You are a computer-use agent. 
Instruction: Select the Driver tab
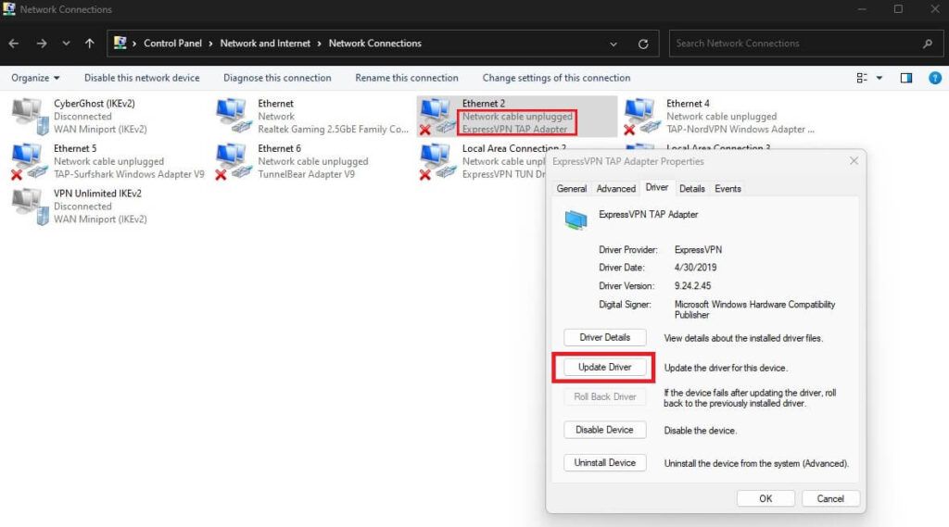point(657,188)
